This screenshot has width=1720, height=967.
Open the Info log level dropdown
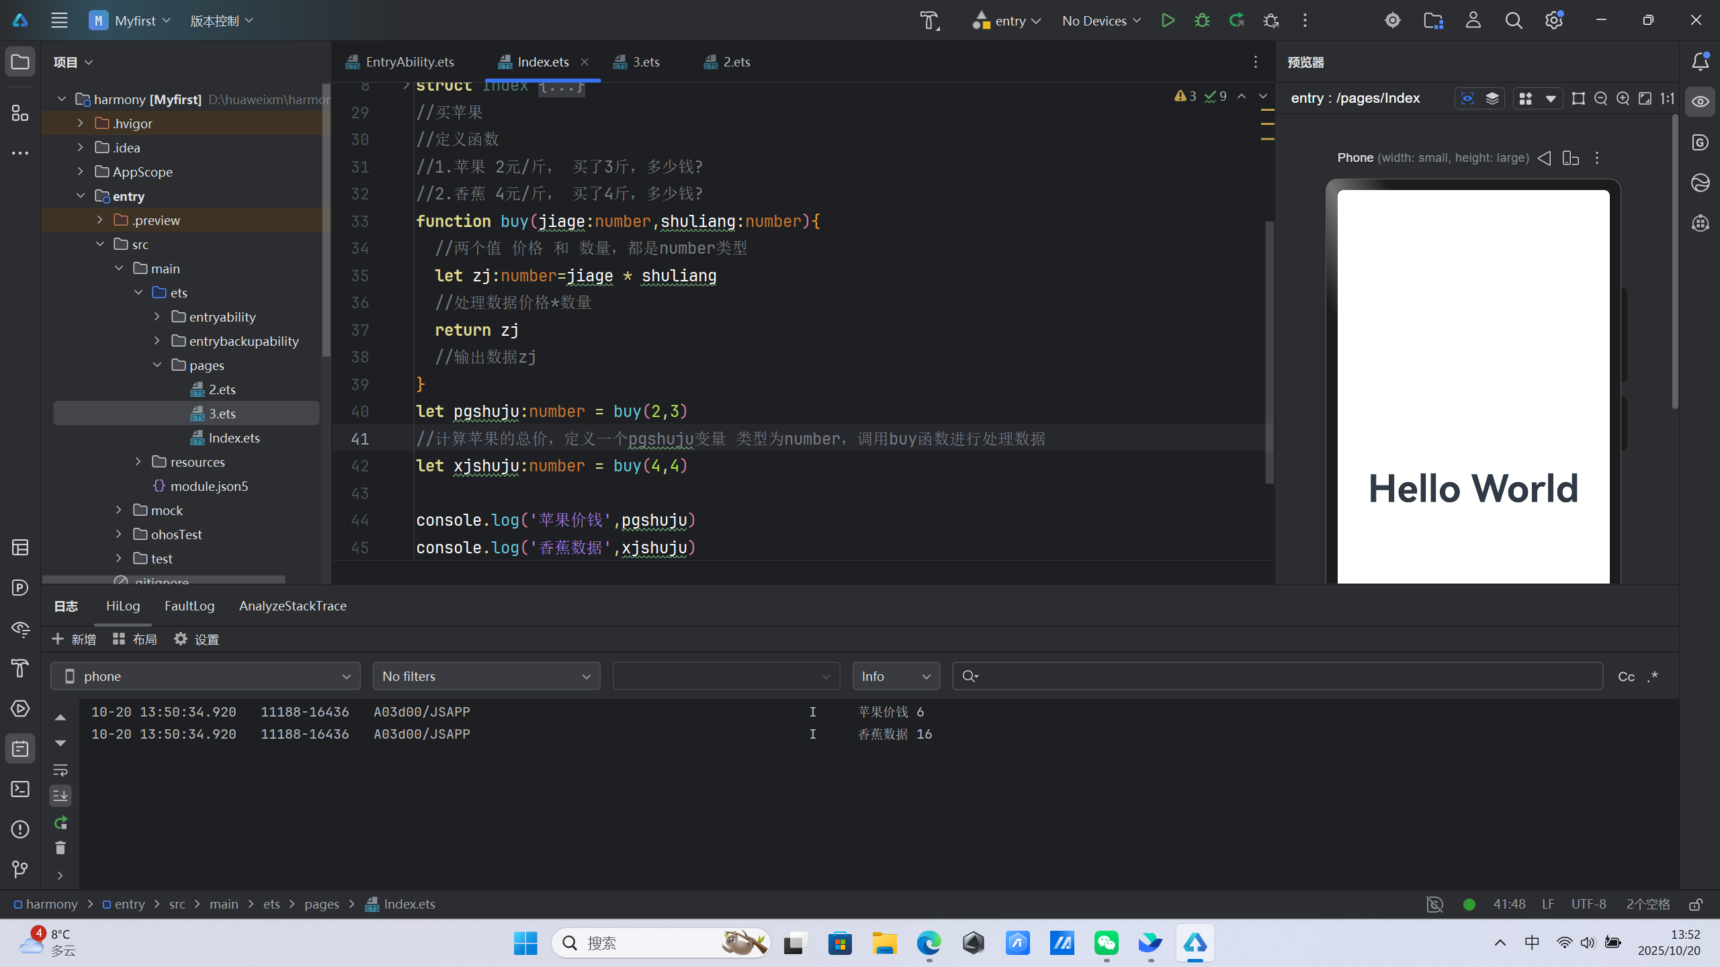tap(896, 676)
